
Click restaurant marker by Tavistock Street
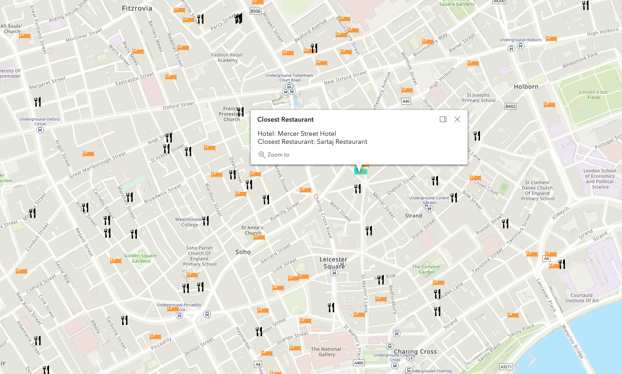tap(505, 224)
